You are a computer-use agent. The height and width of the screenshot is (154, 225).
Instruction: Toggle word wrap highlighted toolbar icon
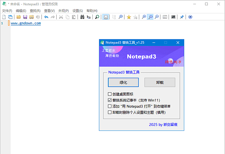(x=106, y=17)
